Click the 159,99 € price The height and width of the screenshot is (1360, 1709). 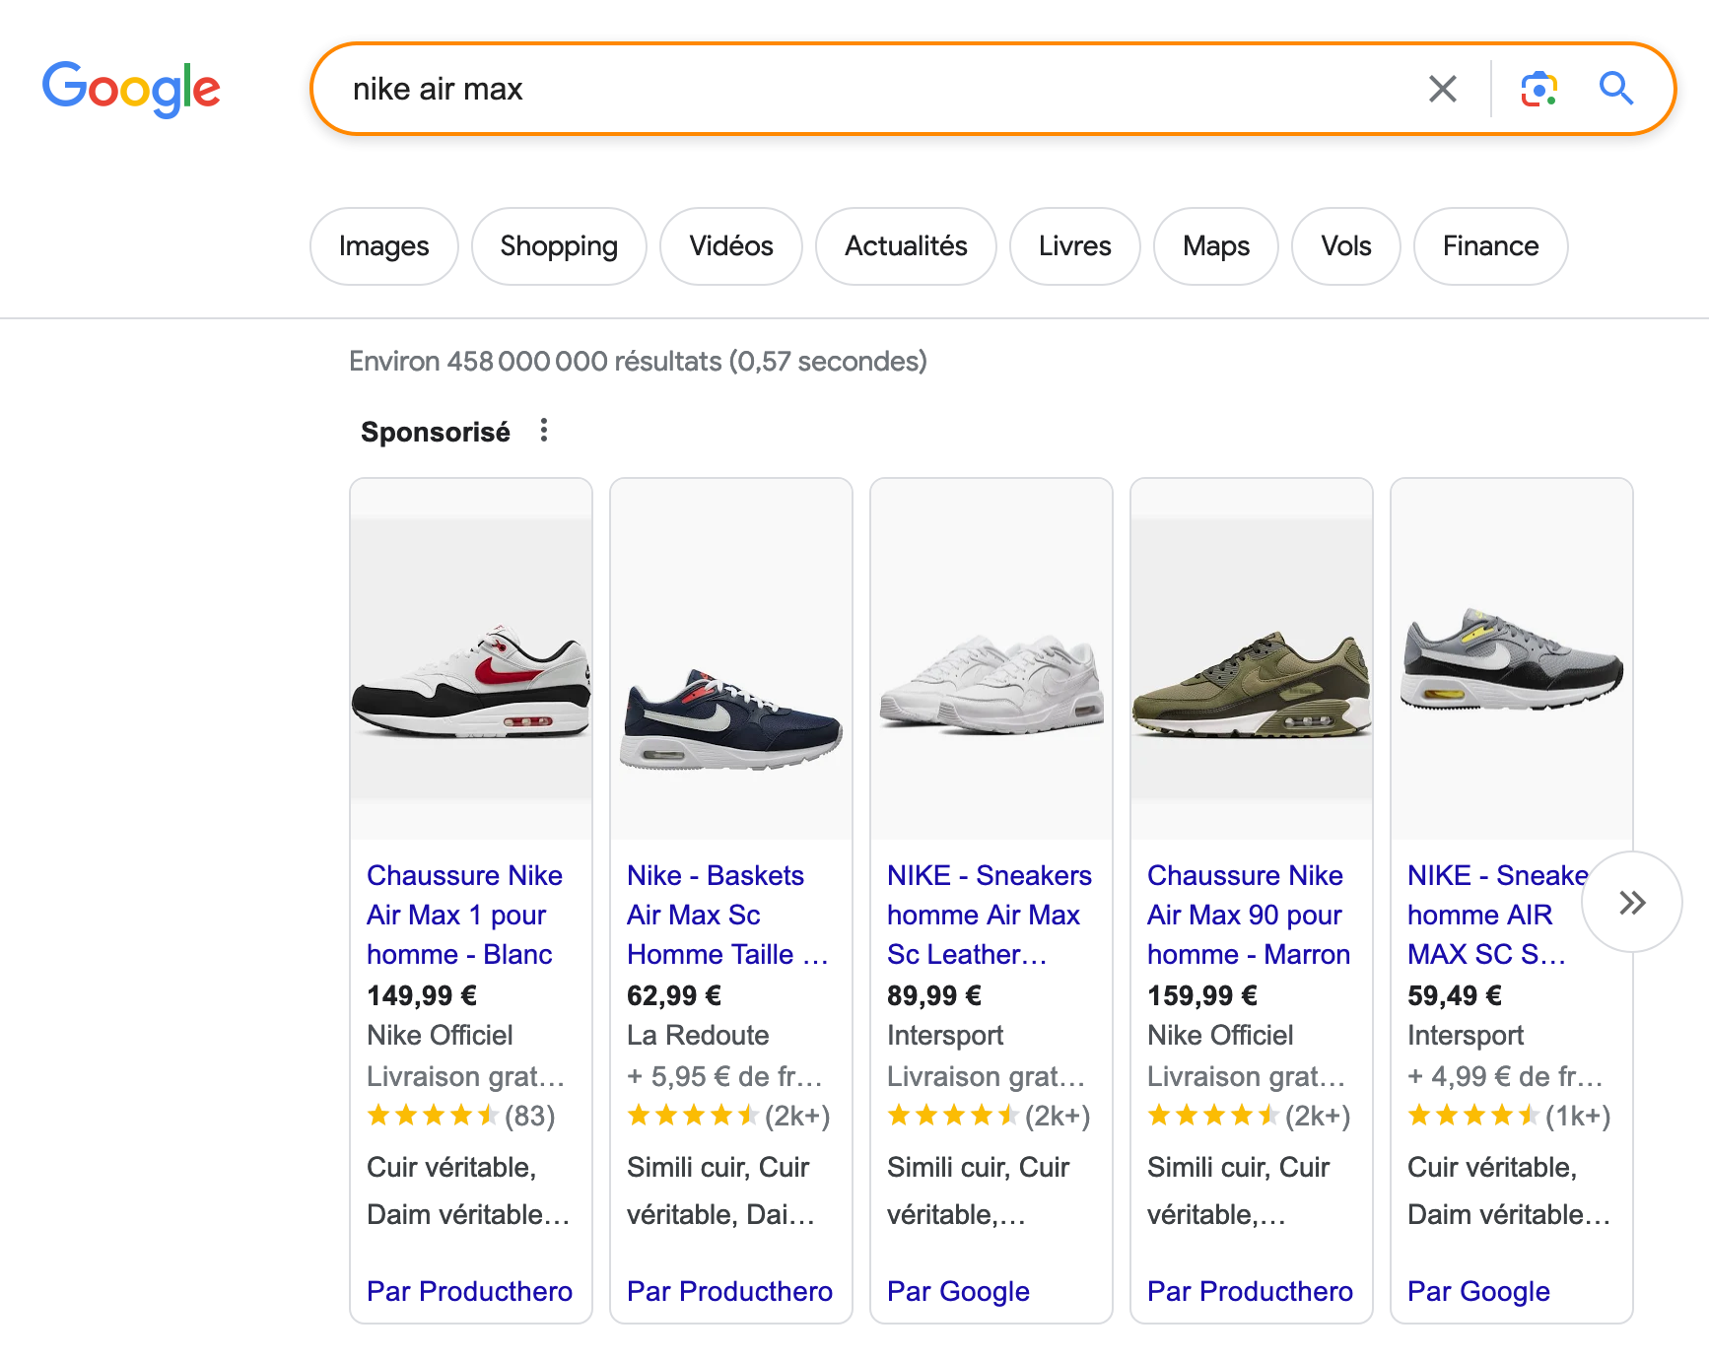coord(1202,995)
